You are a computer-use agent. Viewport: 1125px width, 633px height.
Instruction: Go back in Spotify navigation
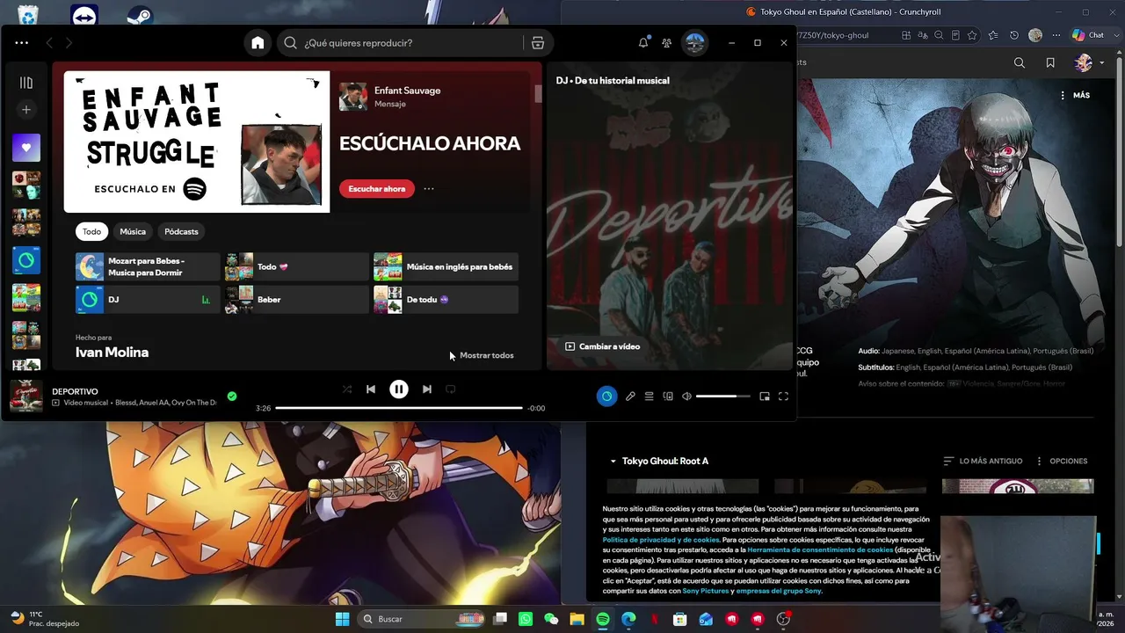[49, 42]
